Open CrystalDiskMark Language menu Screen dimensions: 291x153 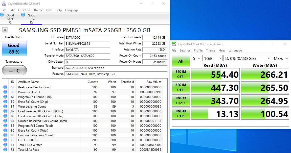coord(235,50)
